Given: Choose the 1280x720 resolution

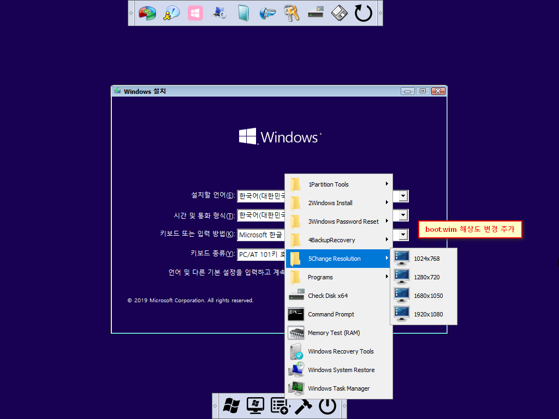Looking at the screenshot, I should coord(424,277).
